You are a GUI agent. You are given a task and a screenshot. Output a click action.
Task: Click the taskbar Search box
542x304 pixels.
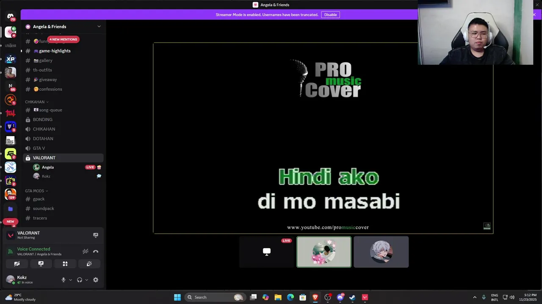pos(215,297)
